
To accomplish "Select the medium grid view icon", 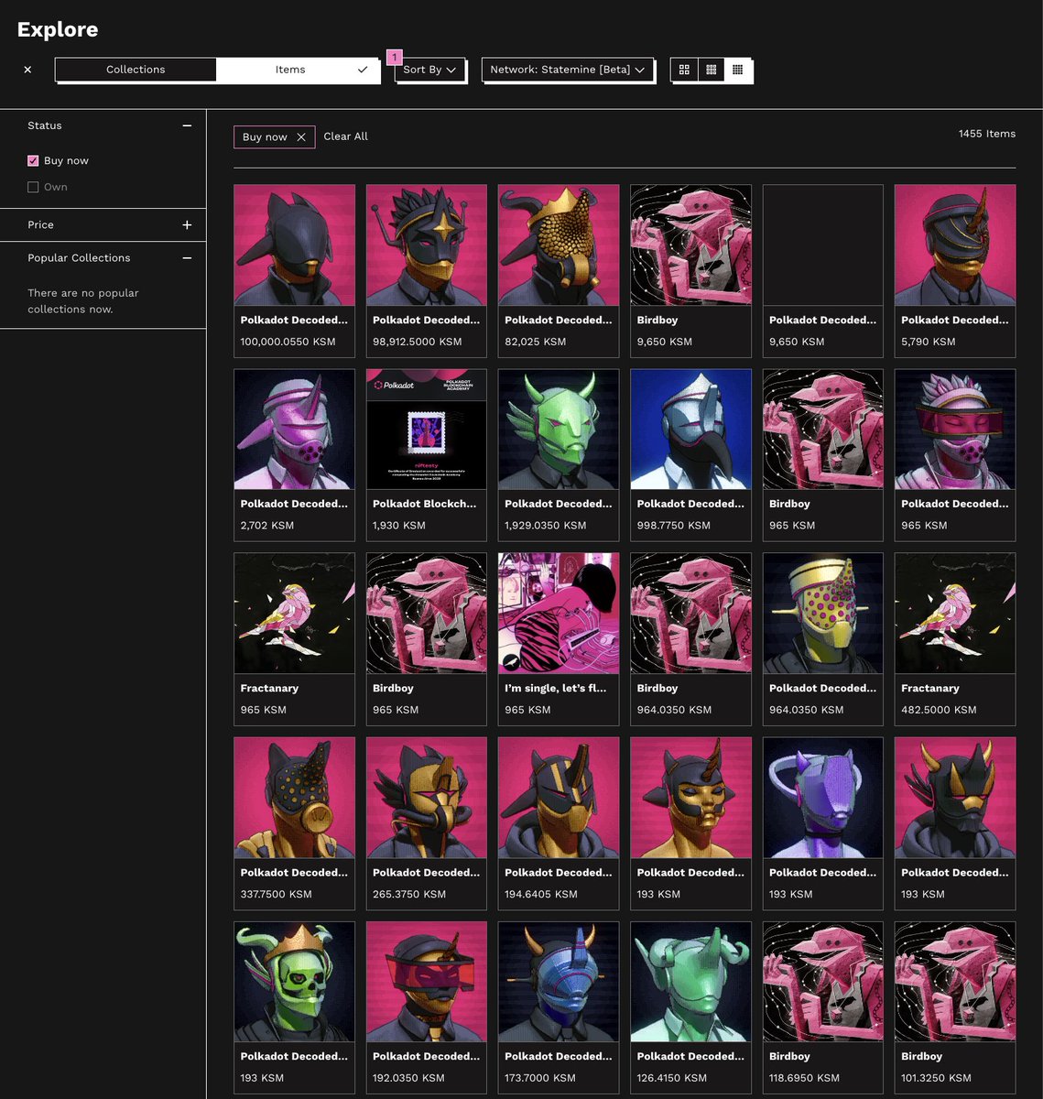I will click(x=711, y=70).
